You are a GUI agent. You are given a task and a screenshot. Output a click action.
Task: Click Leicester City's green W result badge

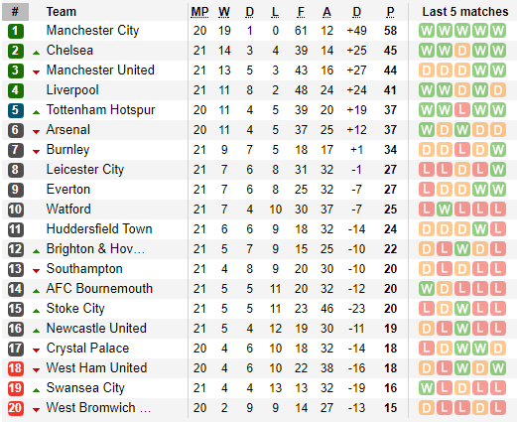click(x=497, y=170)
